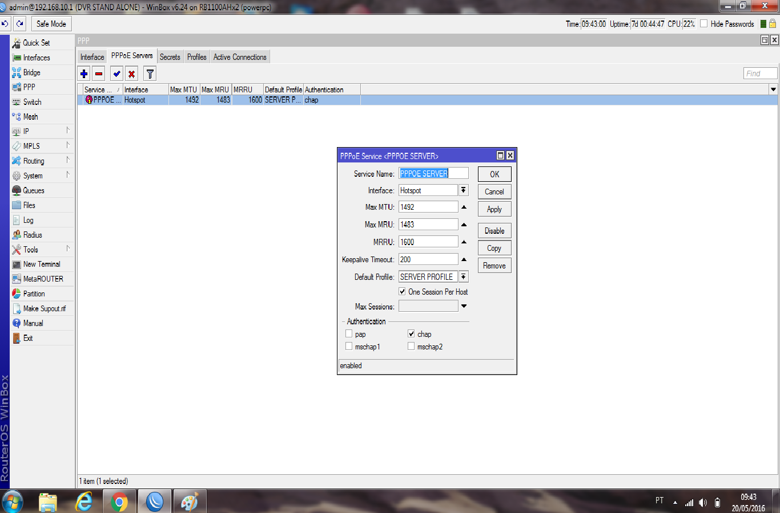Open Internet Explorer from the taskbar
Screen dimensions: 780x513
coord(84,502)
